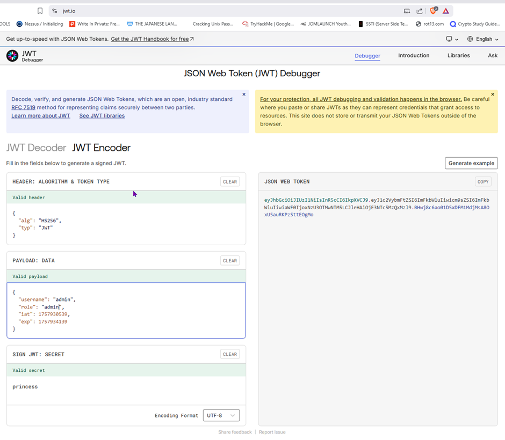Open the theme display mode dropdown
Image resolution: width=505 pixels, height=440 pixels.
[452, 39]
